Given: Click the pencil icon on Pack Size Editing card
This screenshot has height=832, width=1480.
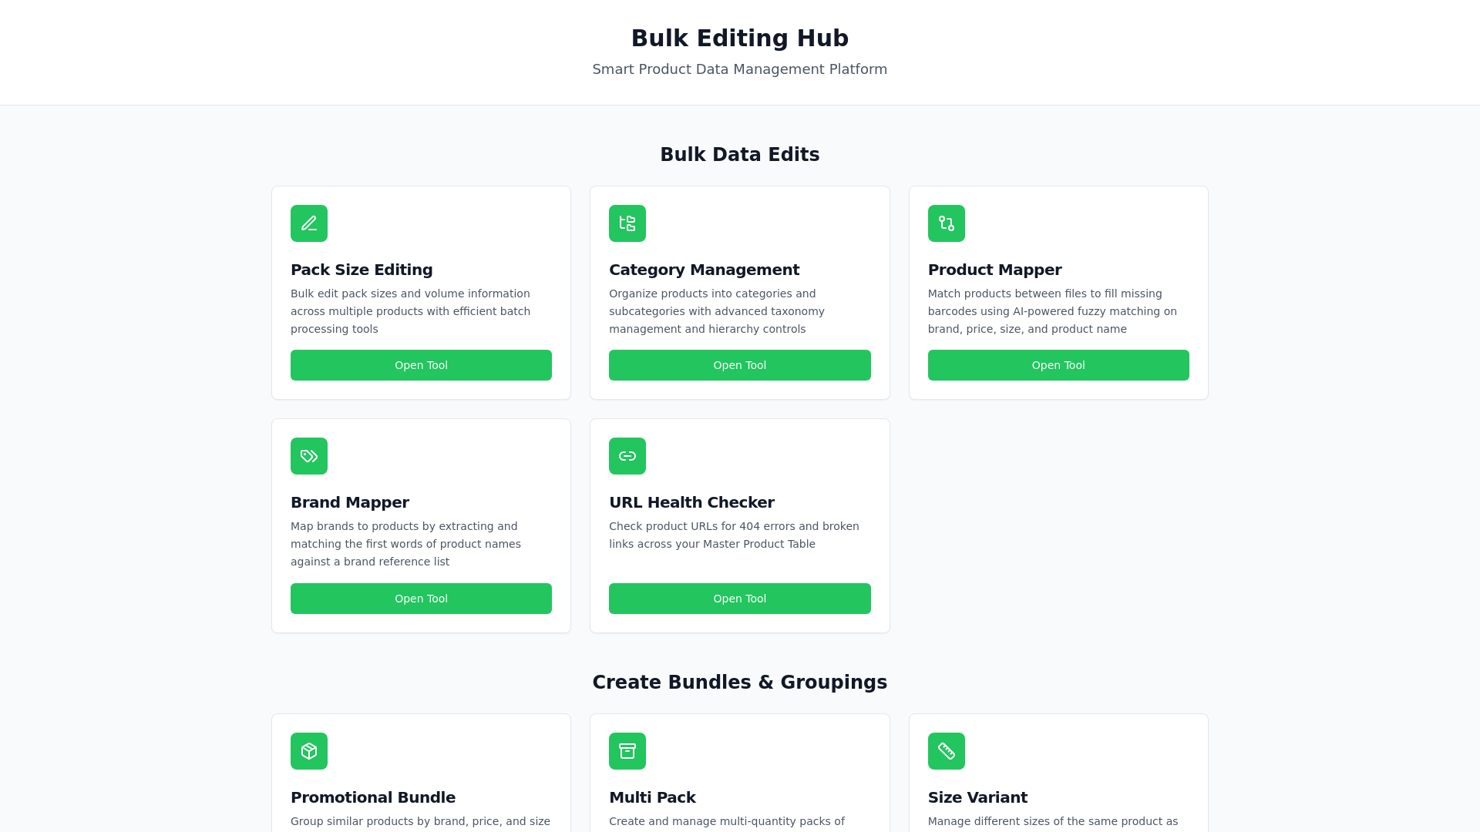Looking at the screenshot, I should tap(309, 223).
